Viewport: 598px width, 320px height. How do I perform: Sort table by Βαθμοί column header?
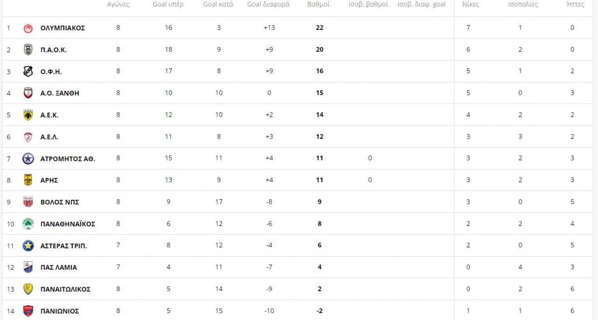319,4
